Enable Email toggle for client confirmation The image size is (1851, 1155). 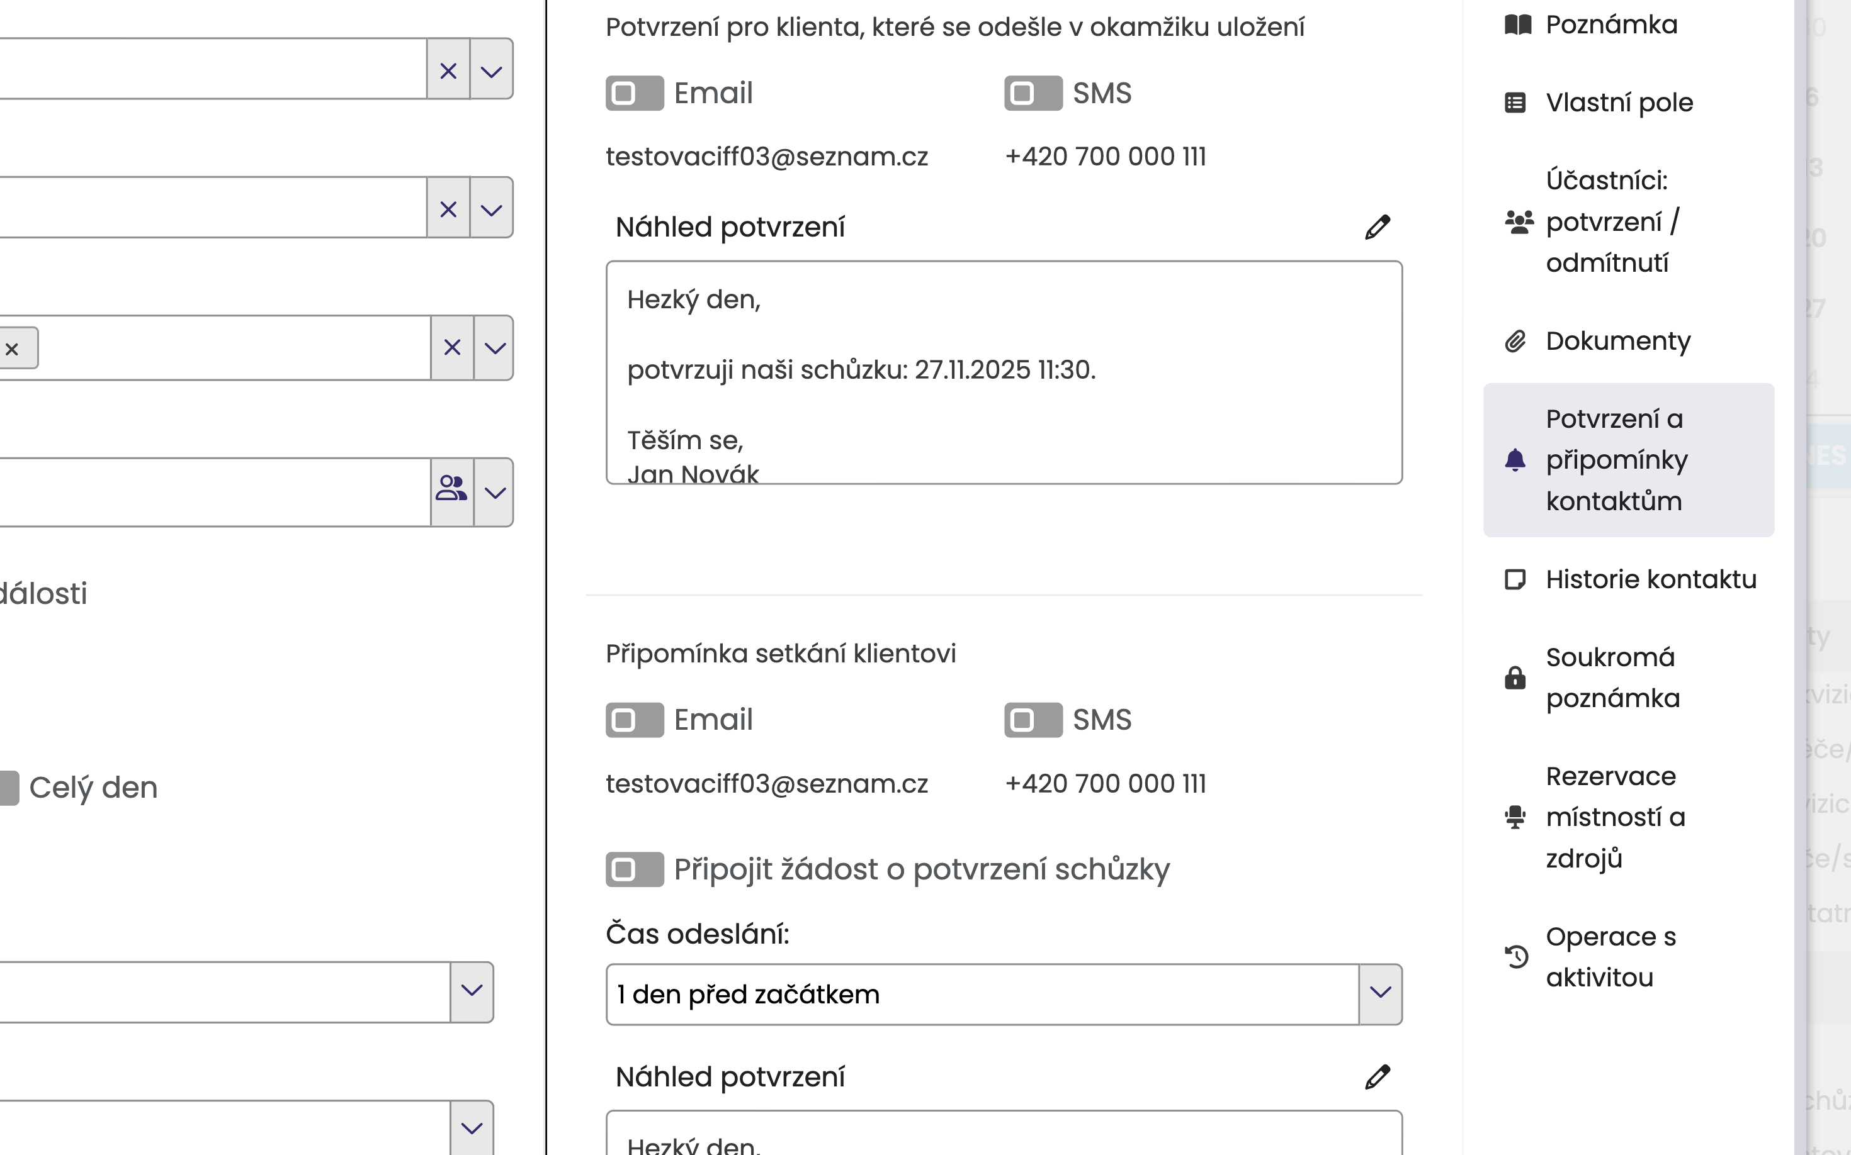point(635,93)
